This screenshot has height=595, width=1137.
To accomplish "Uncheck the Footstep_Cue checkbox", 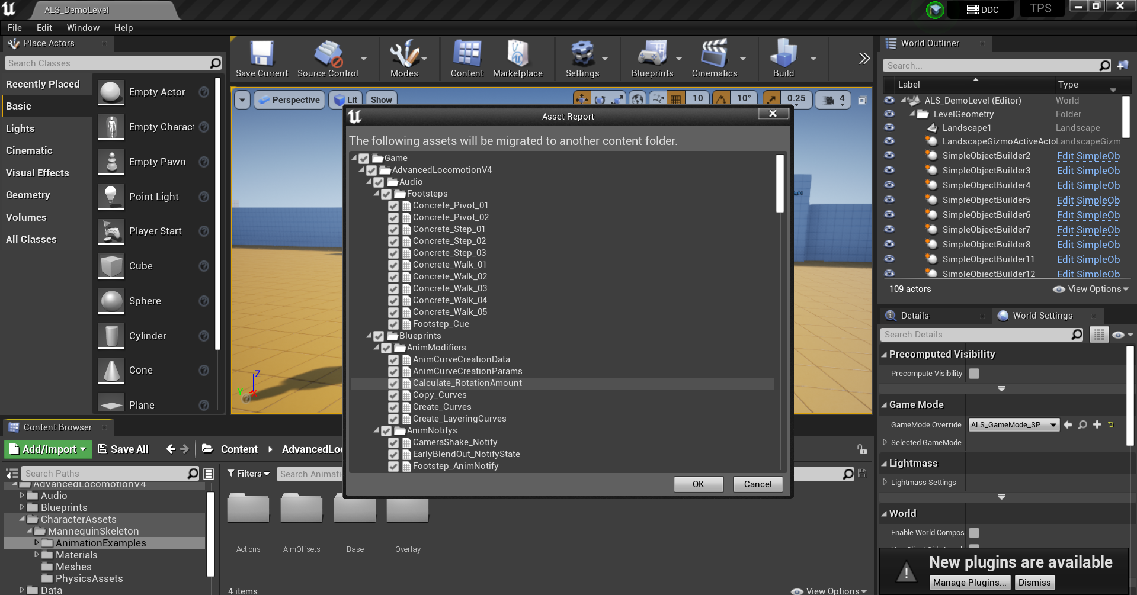I will (x=393, y=324).
